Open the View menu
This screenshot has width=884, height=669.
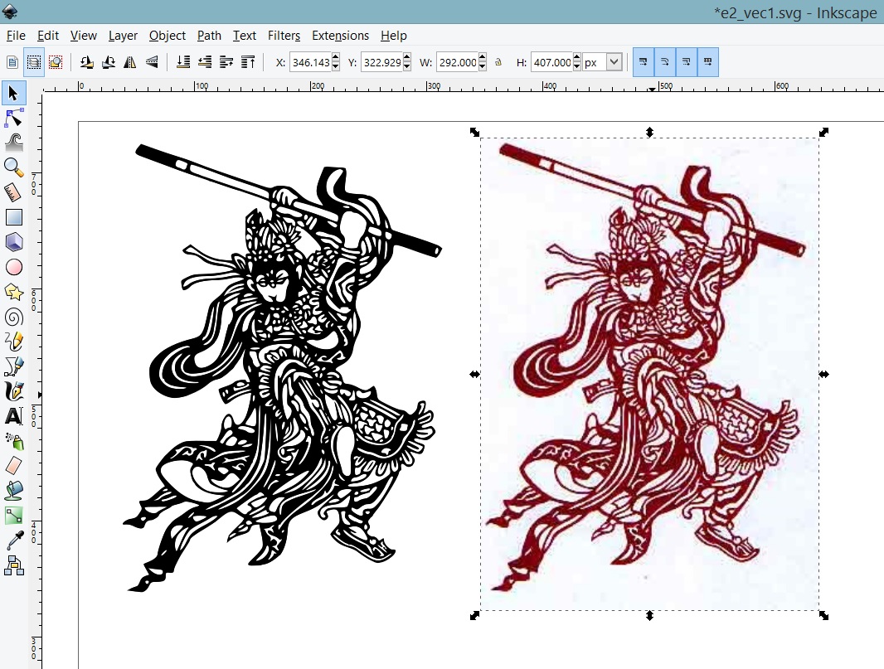coord(84,36)
